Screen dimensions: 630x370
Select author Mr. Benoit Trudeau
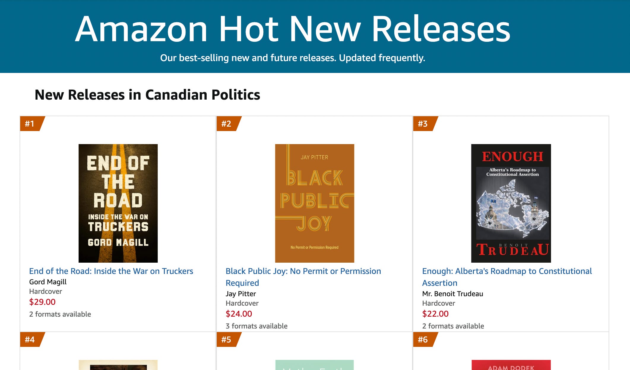452,294
